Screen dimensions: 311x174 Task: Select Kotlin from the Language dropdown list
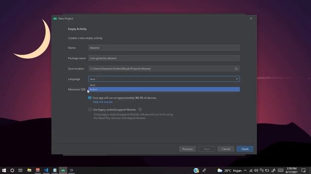click(164, 89)
